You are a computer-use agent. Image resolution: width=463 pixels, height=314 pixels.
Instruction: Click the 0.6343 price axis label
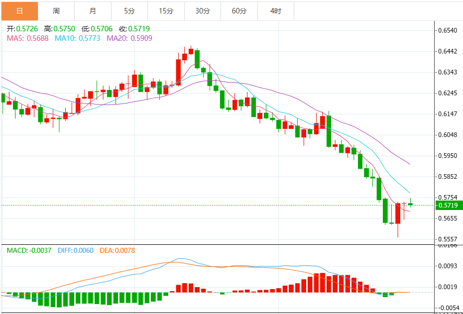click(448, 72)
